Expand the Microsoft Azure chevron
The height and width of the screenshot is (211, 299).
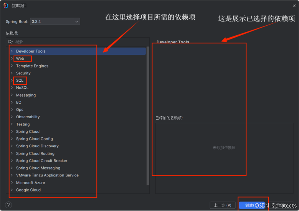click(12, 182)
